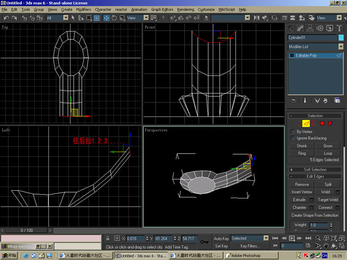Click the Ring selection button
The height and width of the screenshot is (260, 347).
coord(302,154)
